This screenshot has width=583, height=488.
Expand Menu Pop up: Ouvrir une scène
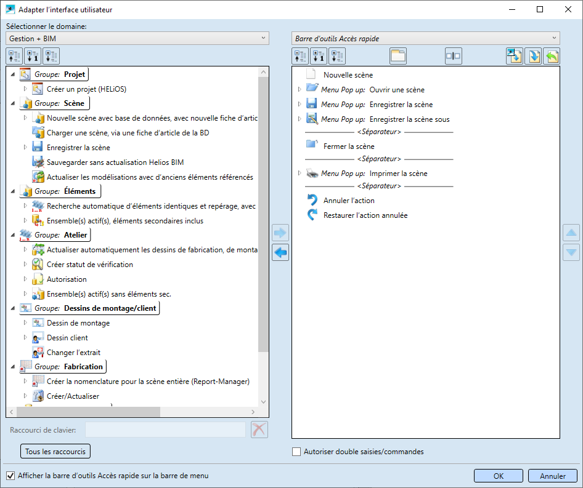(300, 89)
